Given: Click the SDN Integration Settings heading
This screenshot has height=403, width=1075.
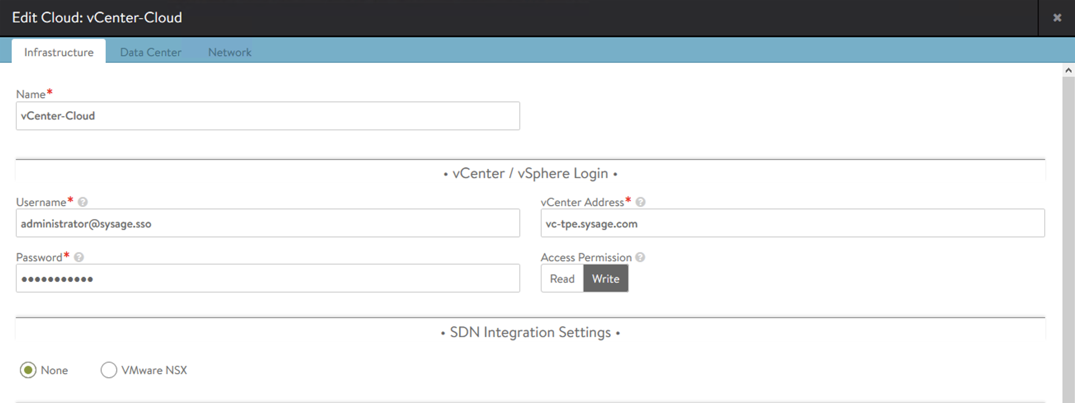Looking at the screenshot, I should tap(530, 333).
